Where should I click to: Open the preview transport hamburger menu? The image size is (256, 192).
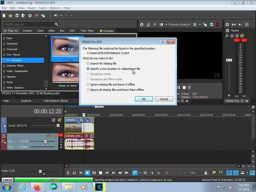coord(189,87)
